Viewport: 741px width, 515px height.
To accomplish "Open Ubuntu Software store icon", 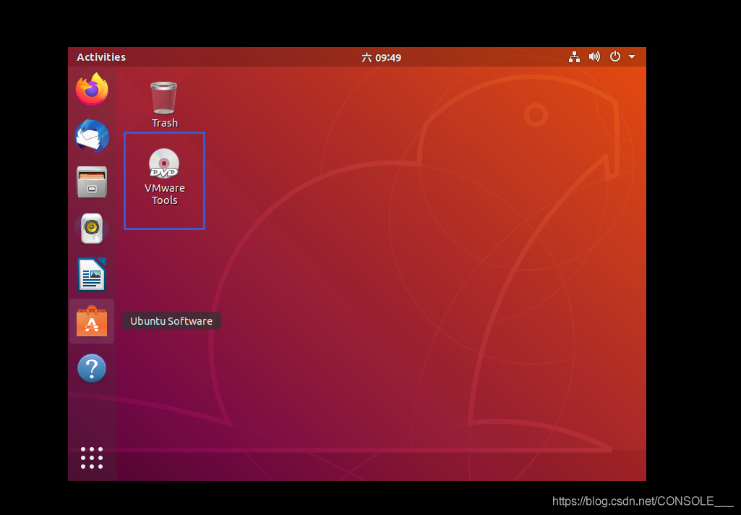I will 92,321.
